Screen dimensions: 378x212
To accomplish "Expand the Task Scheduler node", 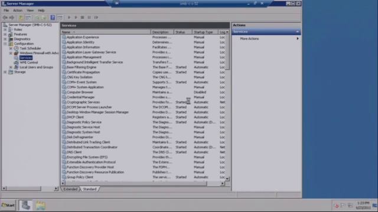I will [11, 48].
